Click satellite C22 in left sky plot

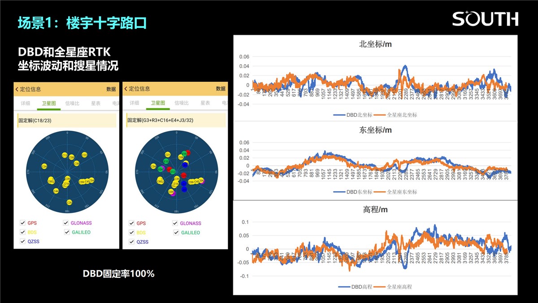84,155
